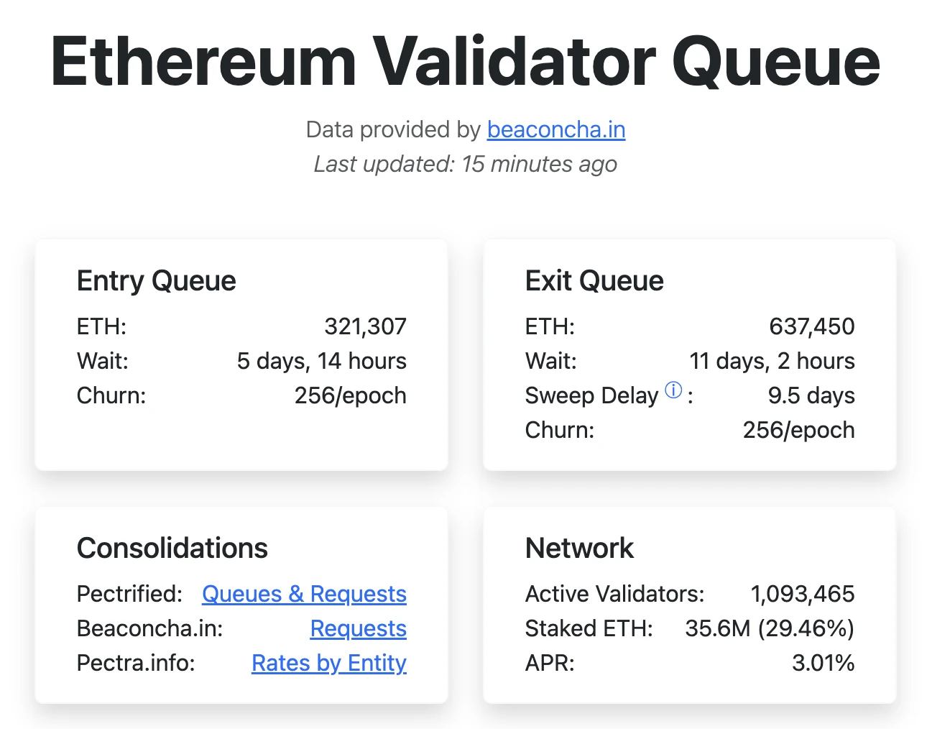Click the Exit Queue 11 days wait time

pos(771,361)
